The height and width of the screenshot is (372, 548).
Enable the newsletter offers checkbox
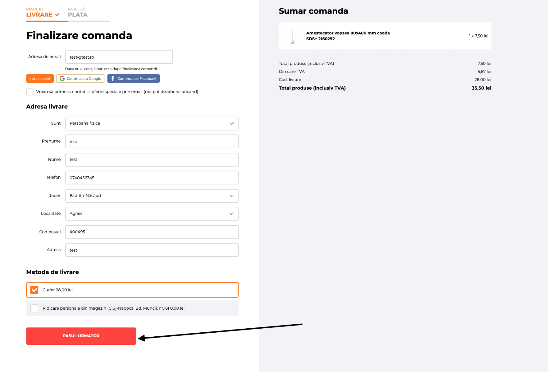point(30,92)
